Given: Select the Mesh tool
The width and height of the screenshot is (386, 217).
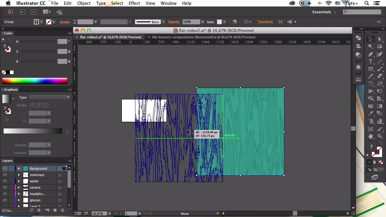Looking at the screenshot, I should 371,106.
